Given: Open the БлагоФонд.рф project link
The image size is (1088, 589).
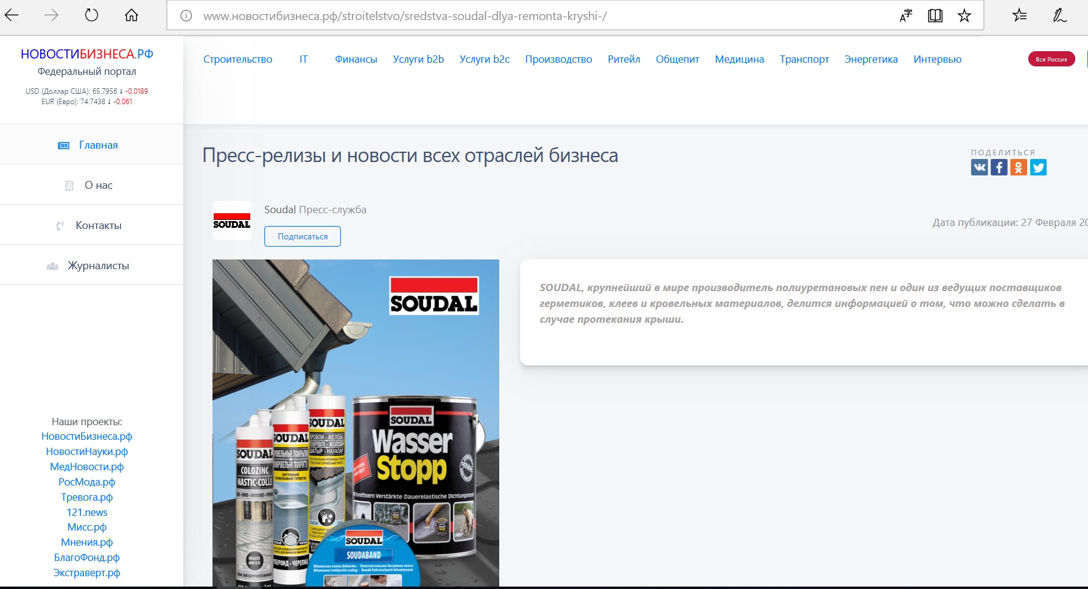Looking at the screenshot, I should point(87,557).
